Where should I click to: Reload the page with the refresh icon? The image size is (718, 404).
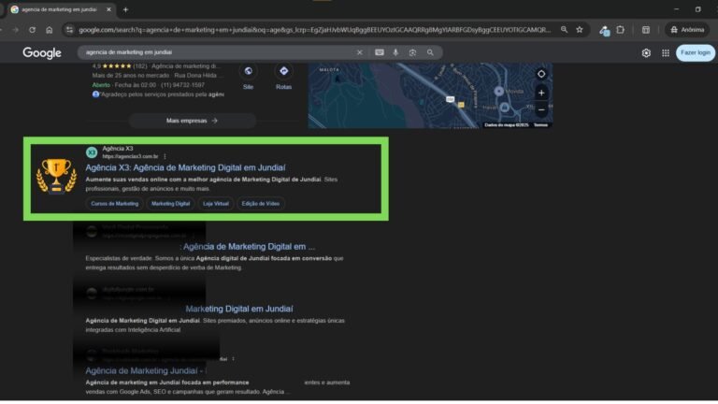(x=32, y=30)
